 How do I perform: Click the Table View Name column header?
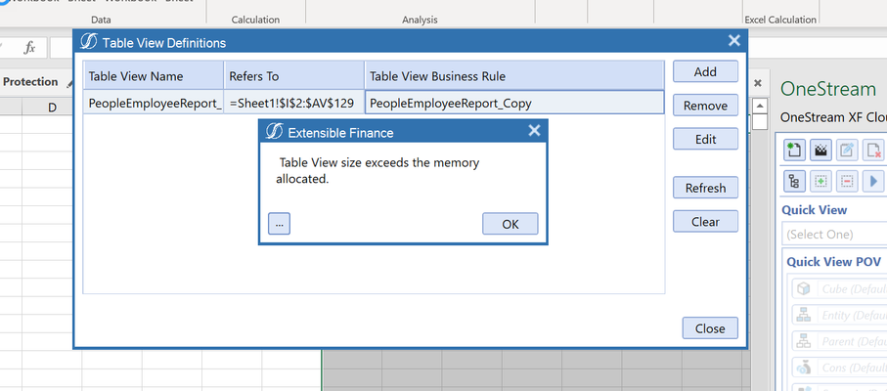pos(154,75)
